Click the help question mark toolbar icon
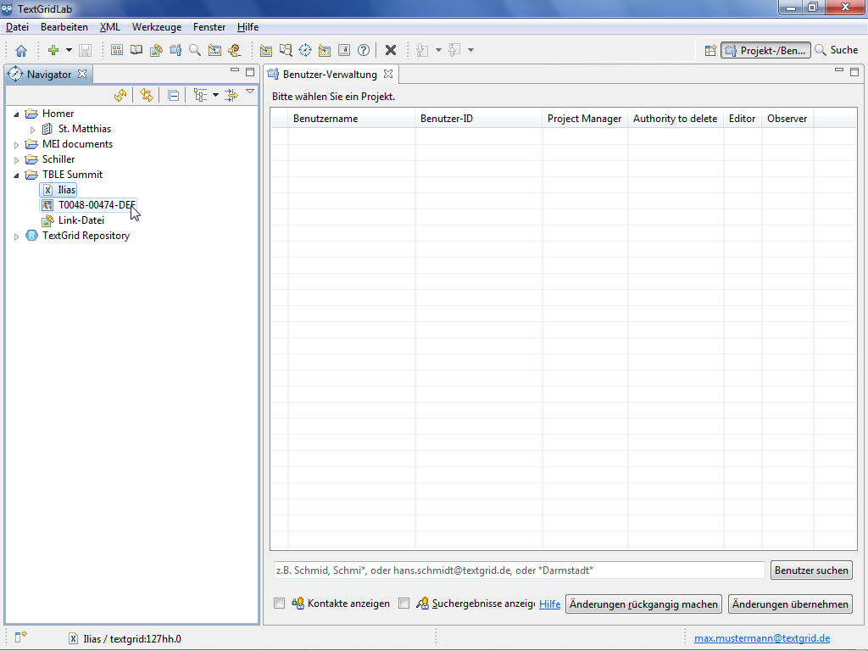 [364, 50]
